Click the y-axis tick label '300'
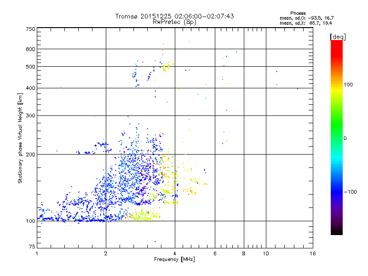The width and height of the screenshot is (368, 276). click(30, 115)
